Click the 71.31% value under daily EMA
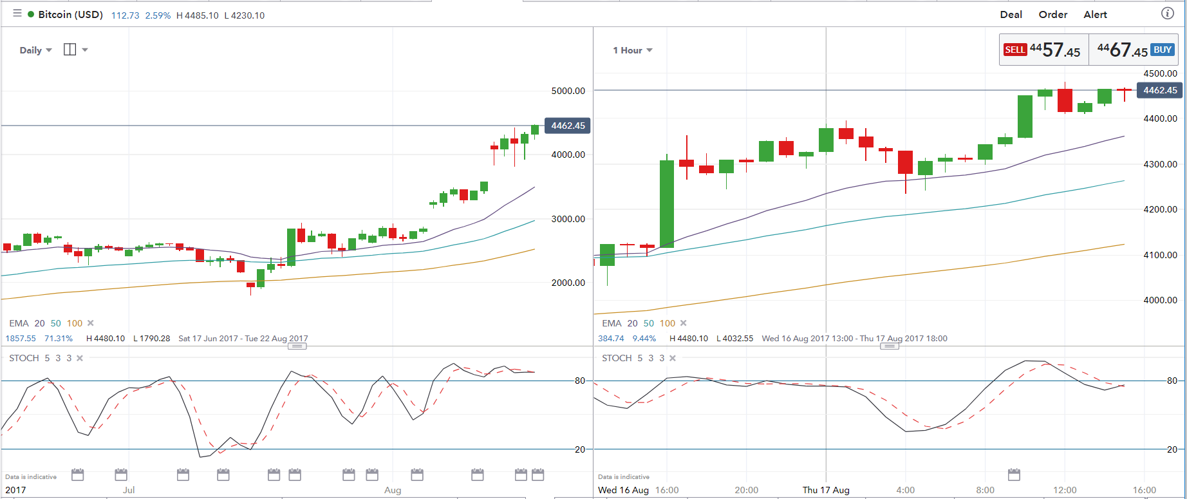Viewport: 1187px width, 499px height. [59, 338]
